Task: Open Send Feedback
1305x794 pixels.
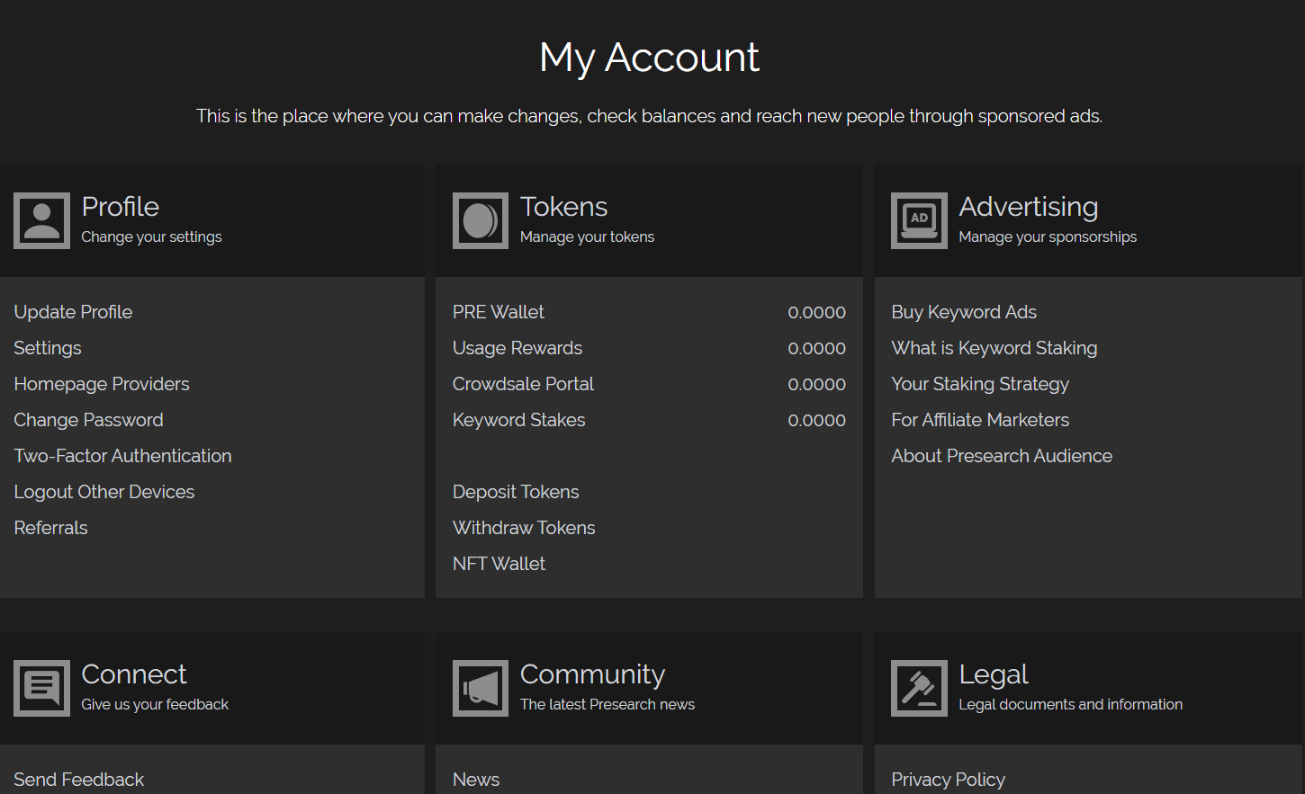Action: click(x=79, y=780)
